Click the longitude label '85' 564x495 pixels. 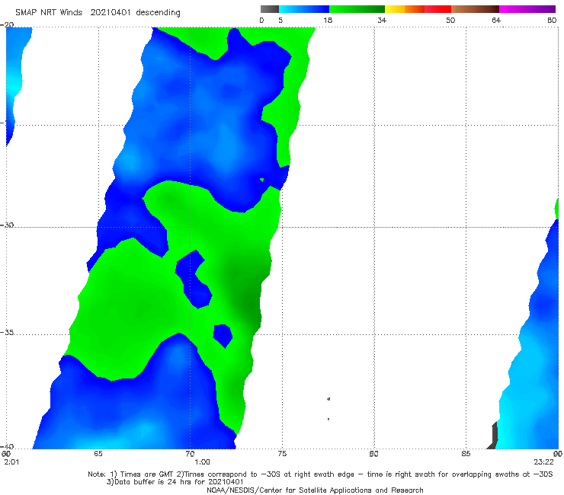pos(466,454)
